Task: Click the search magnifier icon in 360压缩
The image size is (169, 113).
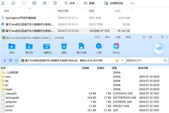Action: tap(165, 60)
